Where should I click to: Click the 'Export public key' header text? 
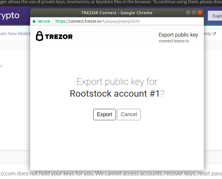point(178,35)
